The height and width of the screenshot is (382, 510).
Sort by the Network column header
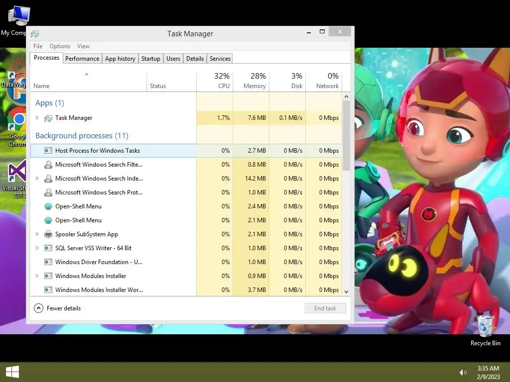324,81
